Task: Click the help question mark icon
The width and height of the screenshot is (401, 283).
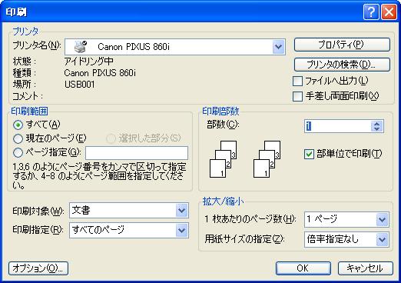Action: (x=371, y=12)
